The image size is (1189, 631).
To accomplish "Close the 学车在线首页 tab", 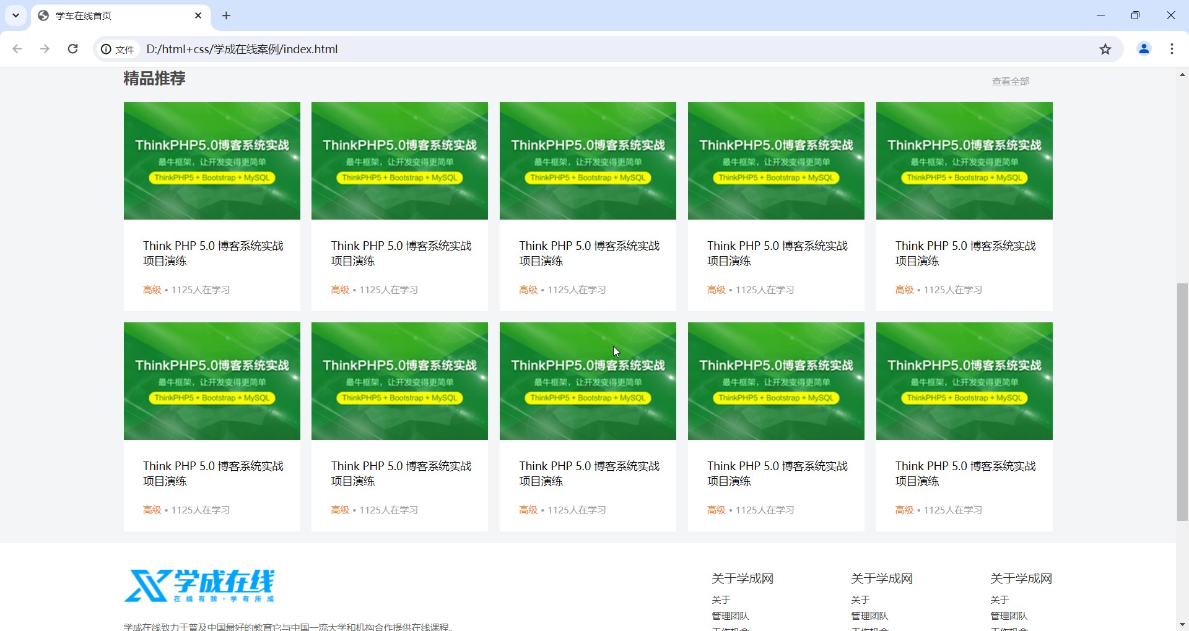I will click(198, 15).
